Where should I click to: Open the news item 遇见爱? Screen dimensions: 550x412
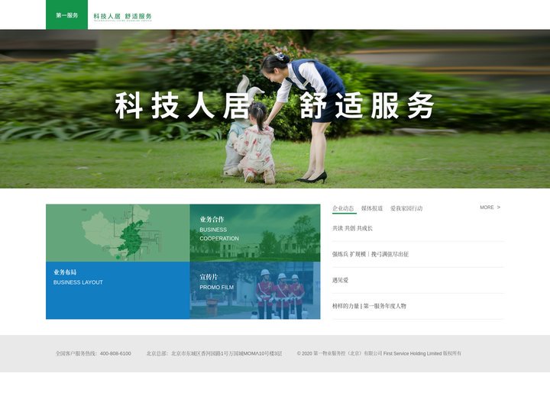click(x=340, y=280)
